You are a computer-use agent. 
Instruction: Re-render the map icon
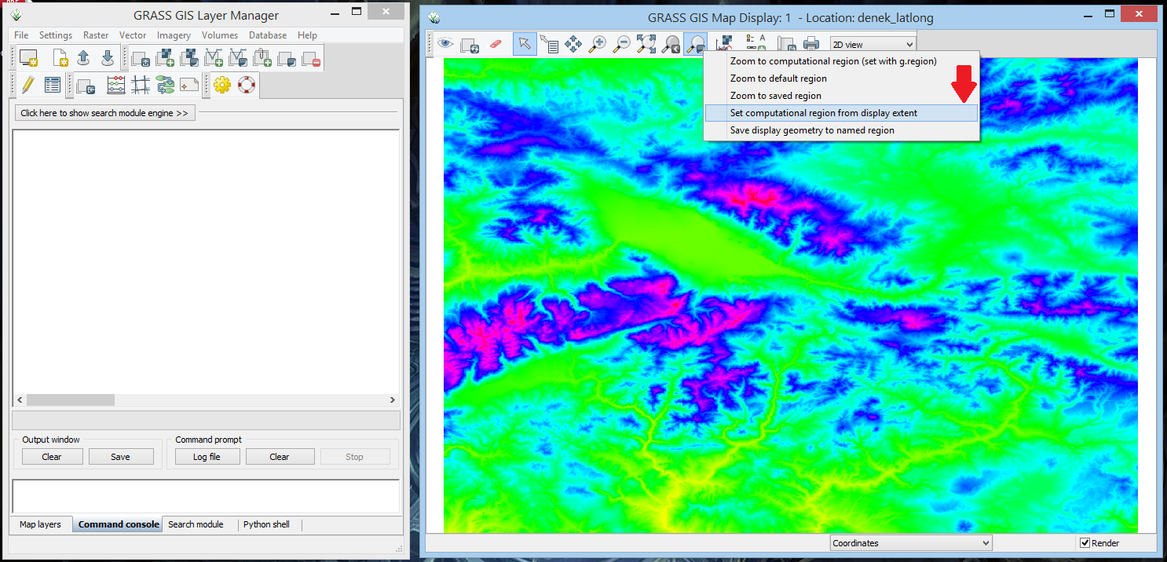(x=470, y=44)
